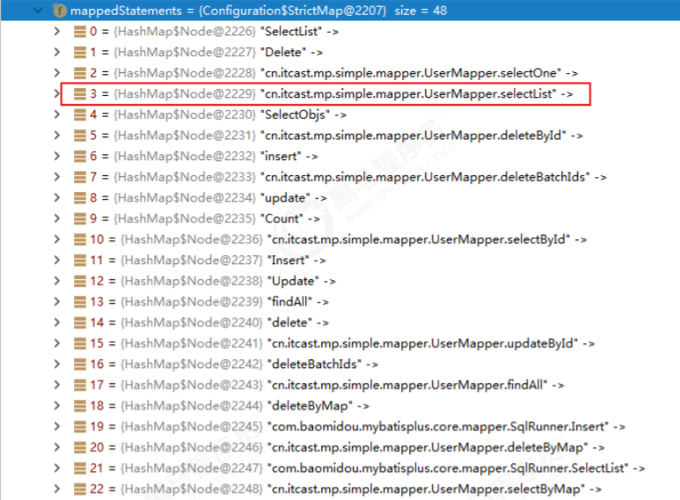Click the node icon for entry 13
Screen dimensions: 680x500
(80, 302)
